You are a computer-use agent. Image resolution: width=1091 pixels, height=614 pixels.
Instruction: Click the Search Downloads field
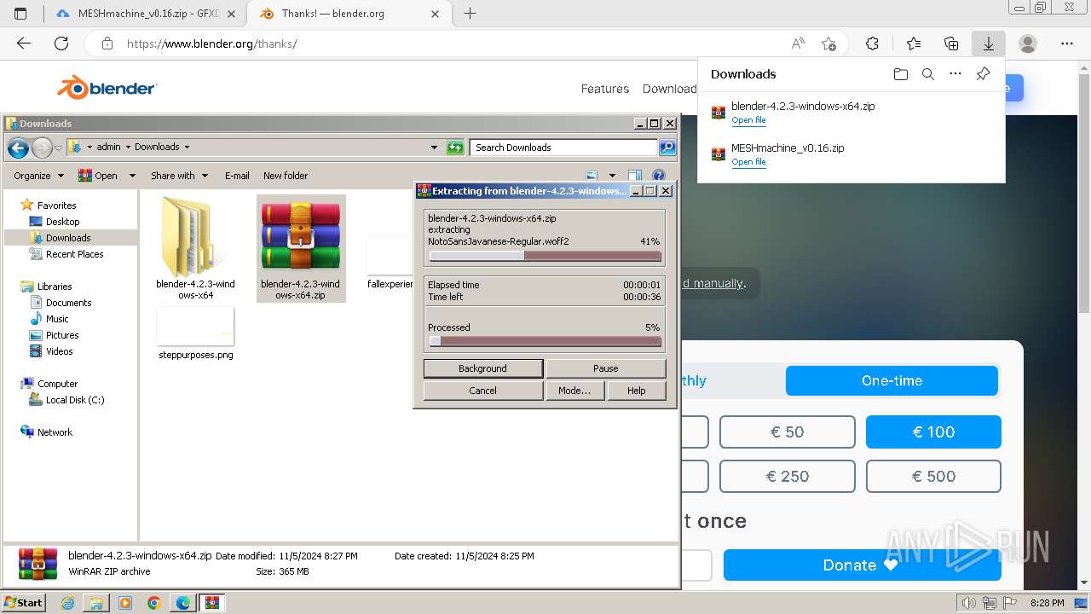pos(563,148)
